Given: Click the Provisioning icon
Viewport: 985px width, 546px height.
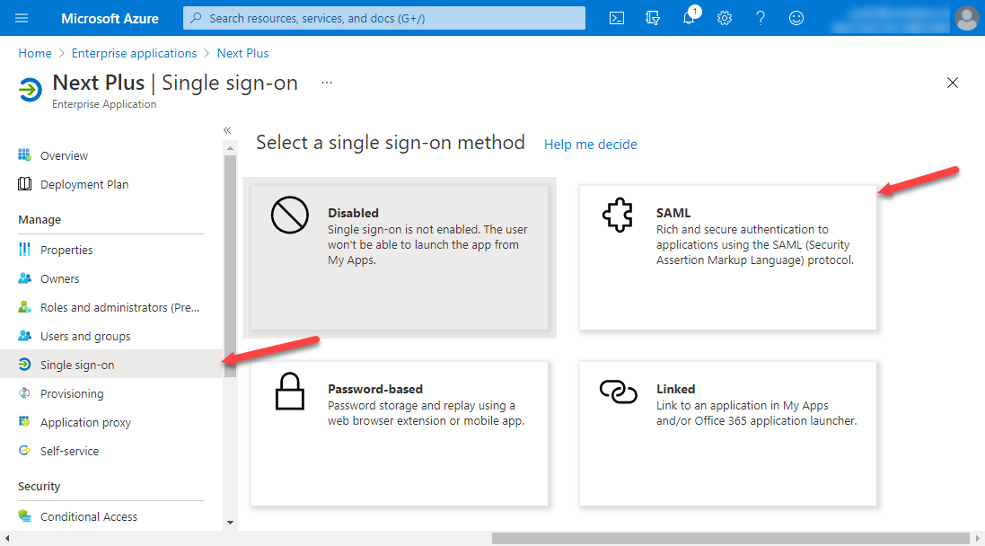Looking at the screenshot, I should coord(24,393).
